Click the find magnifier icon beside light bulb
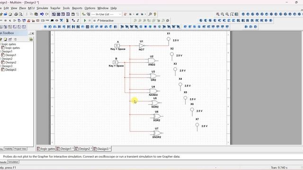 tap(150, 14)
